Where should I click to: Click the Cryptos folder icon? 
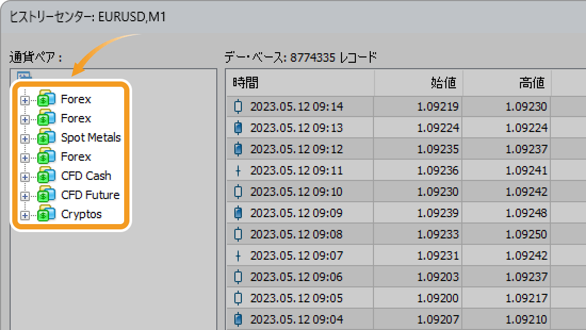point(46,213)
